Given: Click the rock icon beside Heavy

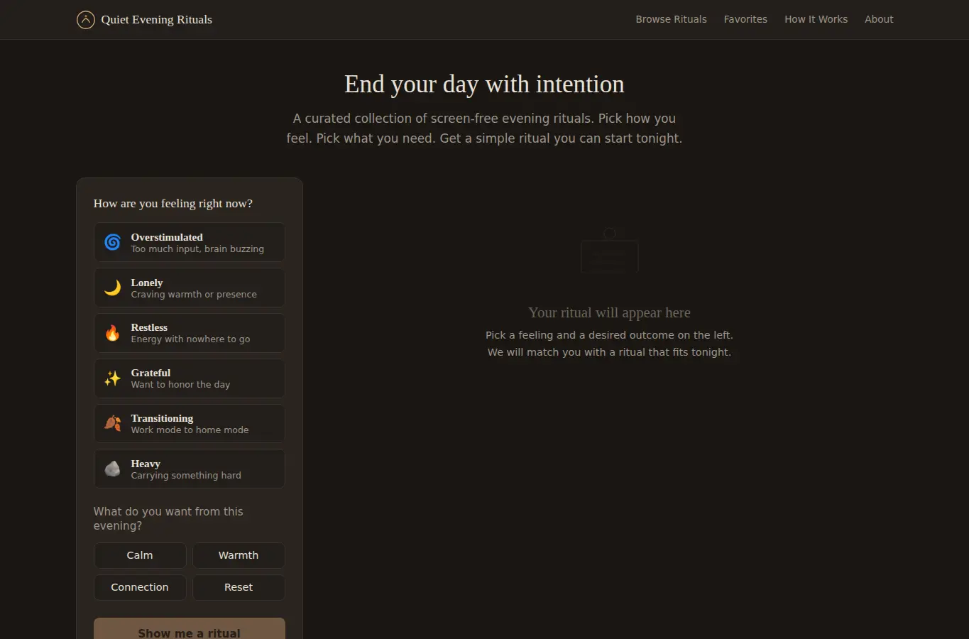Looking at the screenshot, I should point(113,469).
